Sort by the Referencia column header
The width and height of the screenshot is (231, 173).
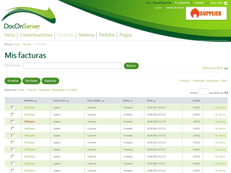pos(30,101)
